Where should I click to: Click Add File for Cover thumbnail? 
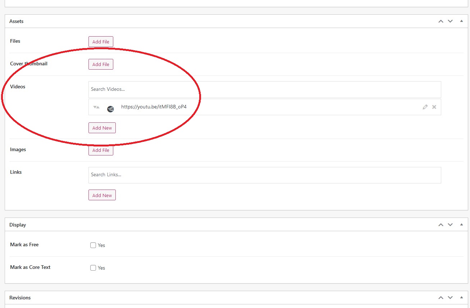point(101,64)
